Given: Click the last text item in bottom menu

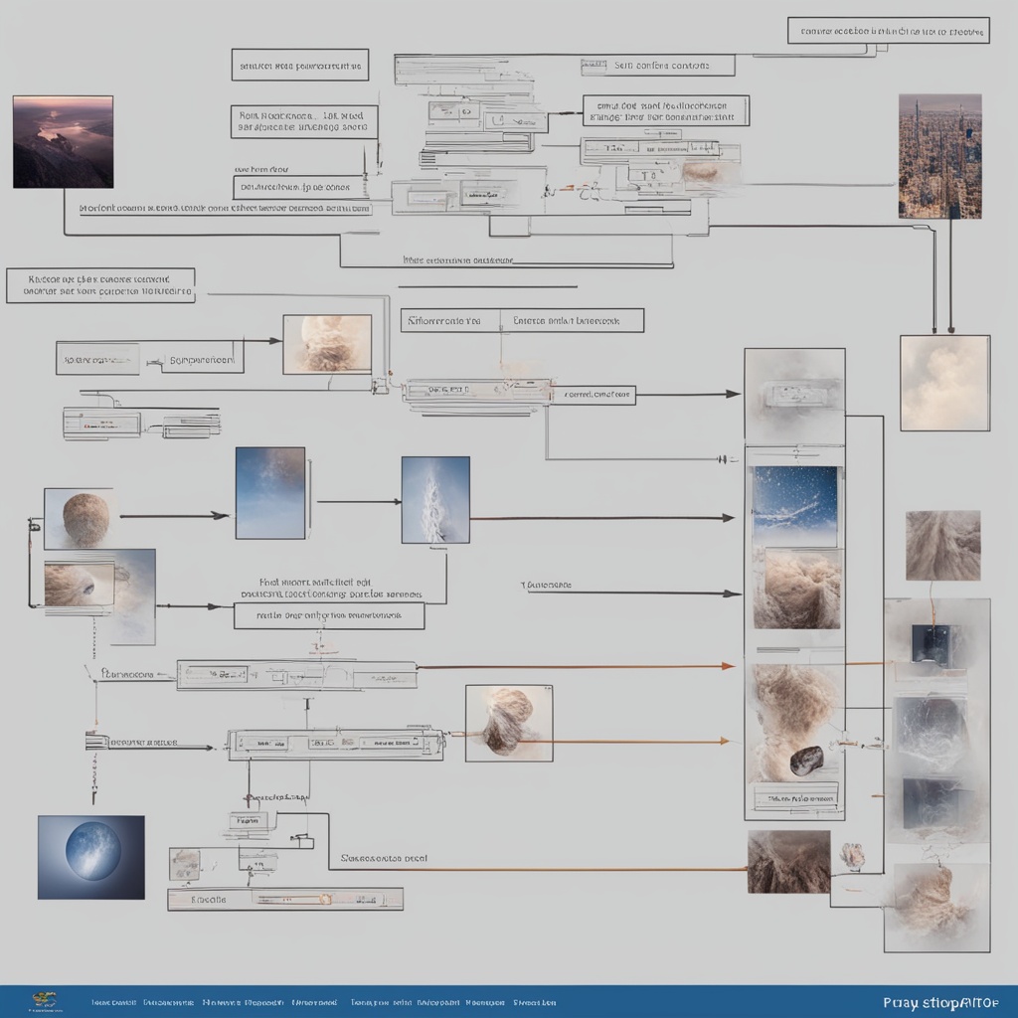Looking at the screenshot, I should coord(535,1002).
